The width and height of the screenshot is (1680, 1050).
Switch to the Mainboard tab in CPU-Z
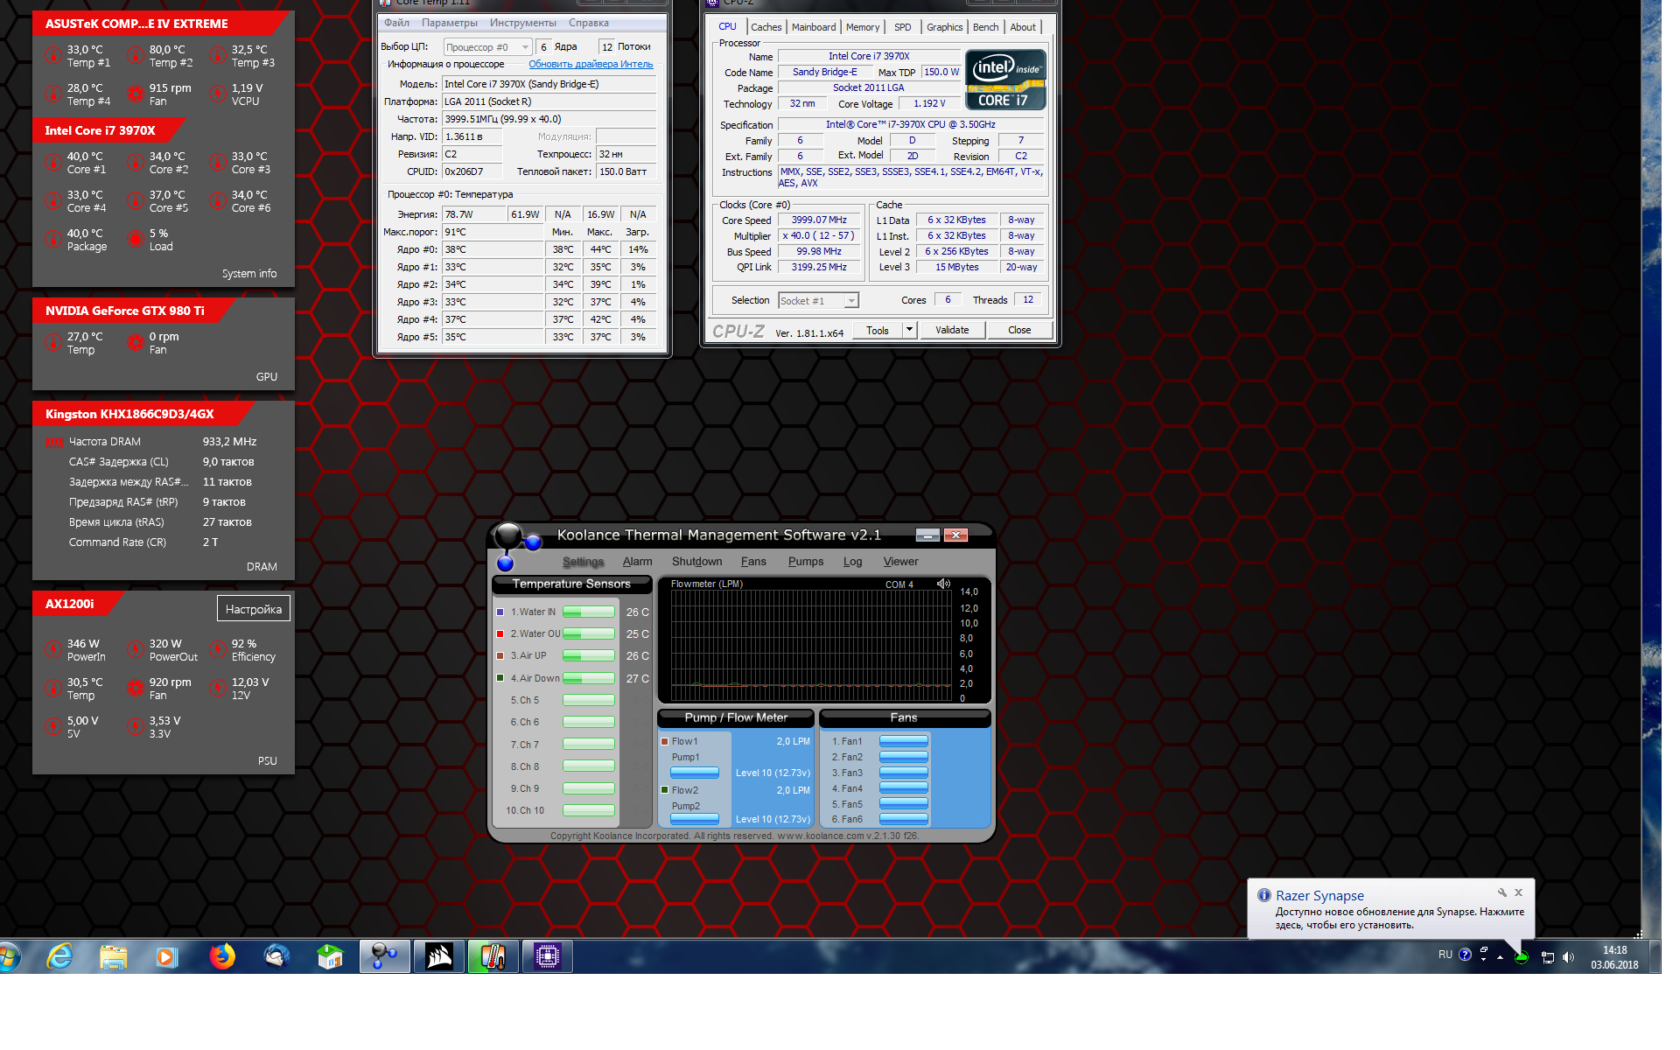coord(813,27)
